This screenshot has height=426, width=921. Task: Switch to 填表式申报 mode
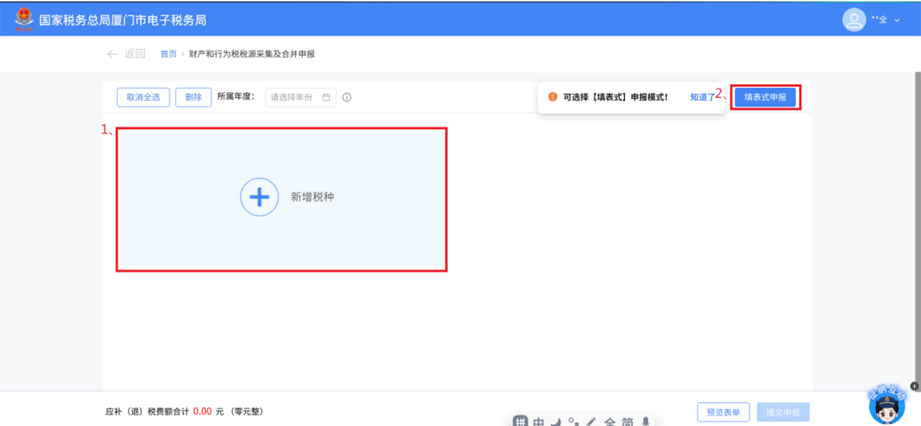[765, 97]
